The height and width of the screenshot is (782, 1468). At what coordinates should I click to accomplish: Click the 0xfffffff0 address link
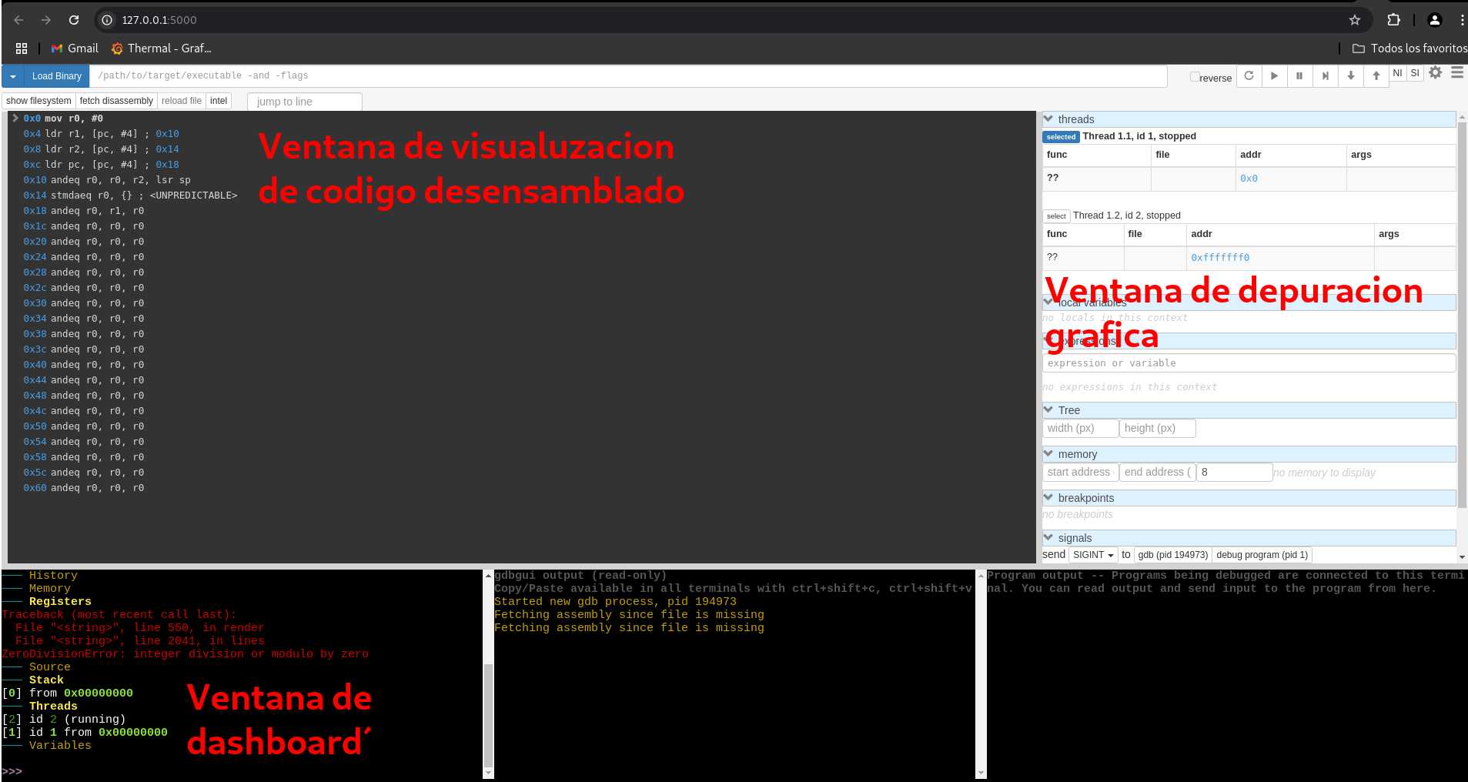click(x=1220, y=258)
